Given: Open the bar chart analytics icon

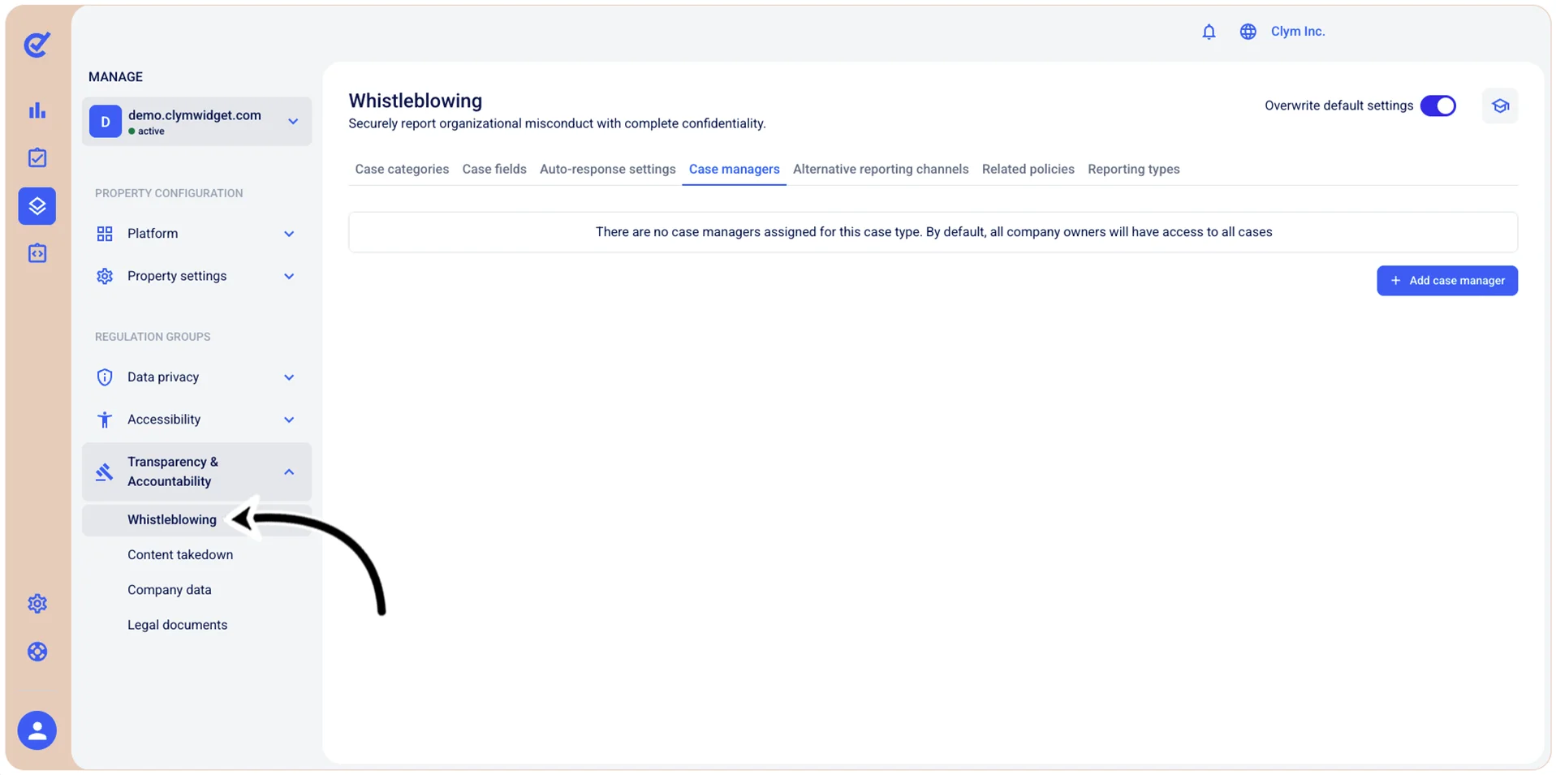Looking at the screenshot, I should (37, 110).
